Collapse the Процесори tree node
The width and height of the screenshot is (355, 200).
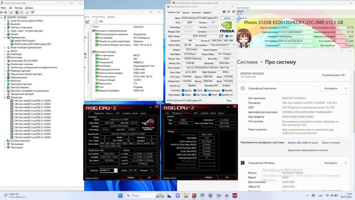click(x=5, y=97)
